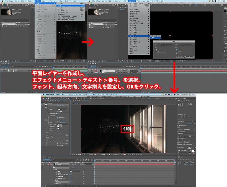Check フルスクリーン in the preview panel
Screen dimensions: 227x187
[178, 139]
